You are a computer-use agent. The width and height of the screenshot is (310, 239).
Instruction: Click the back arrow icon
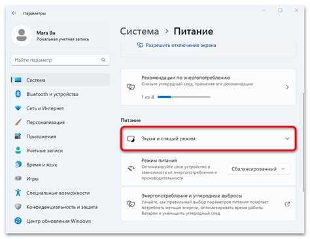pos(14,13)
